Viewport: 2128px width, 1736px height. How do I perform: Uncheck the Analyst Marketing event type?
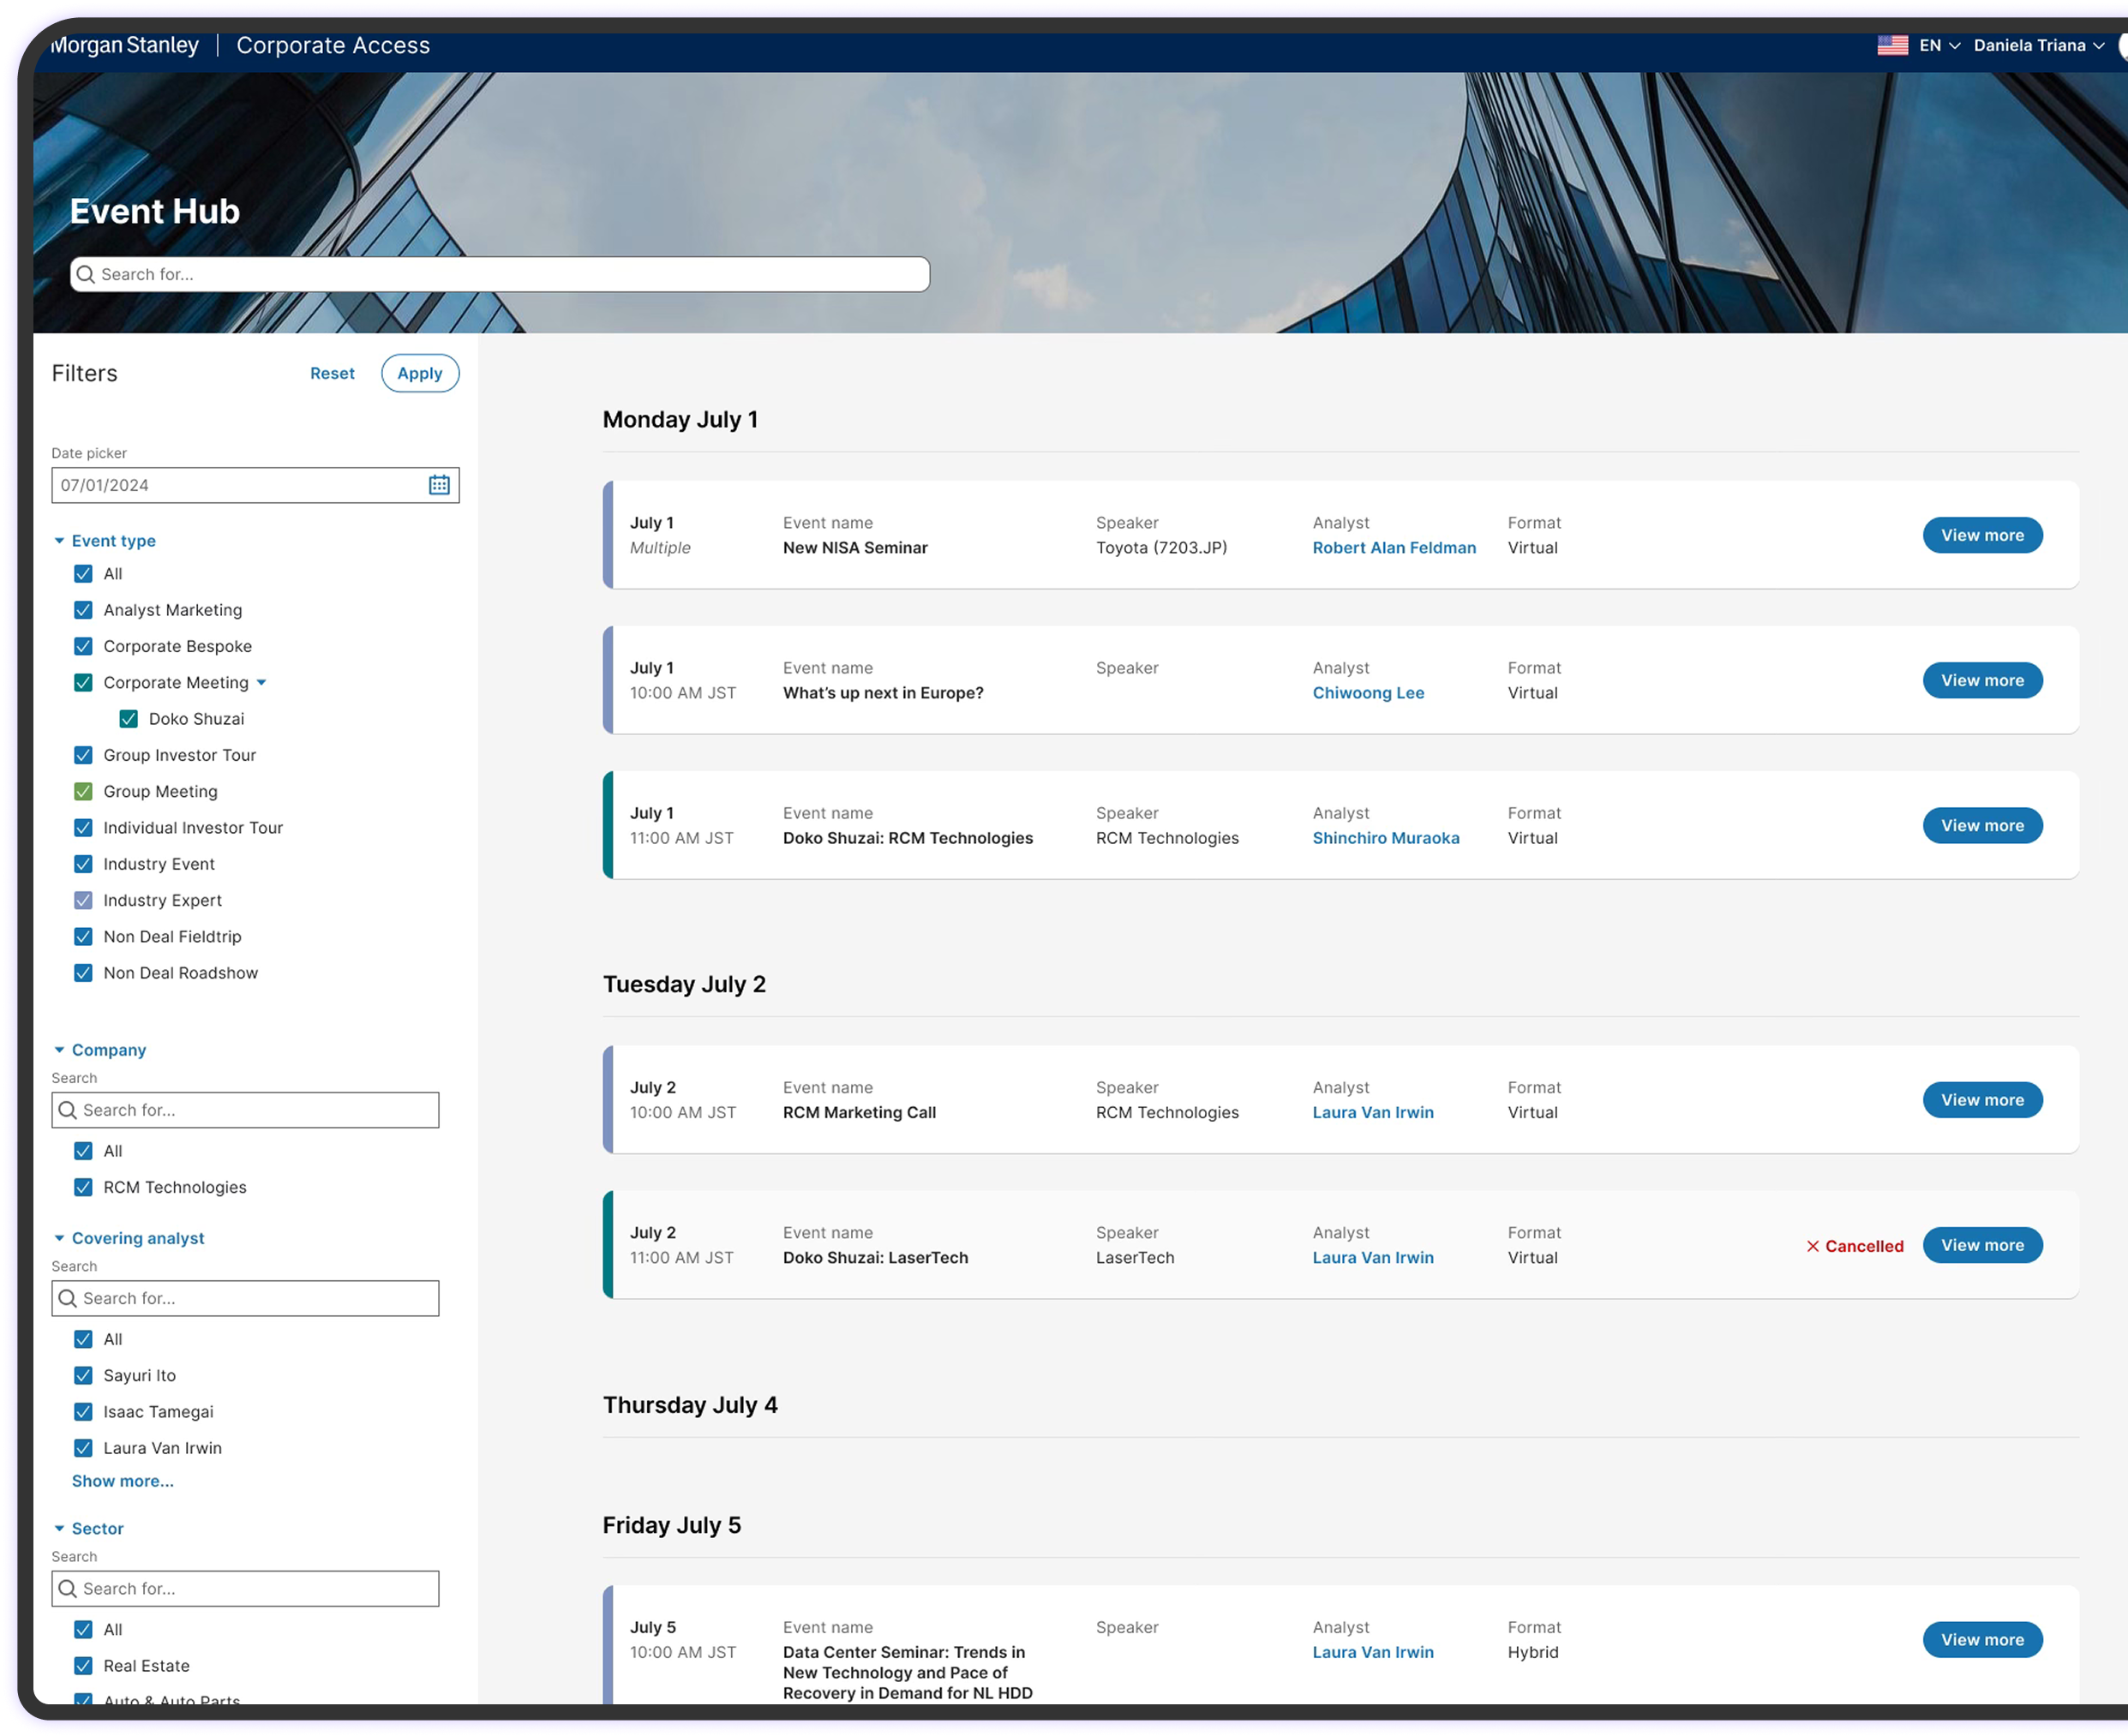[84, 610]
